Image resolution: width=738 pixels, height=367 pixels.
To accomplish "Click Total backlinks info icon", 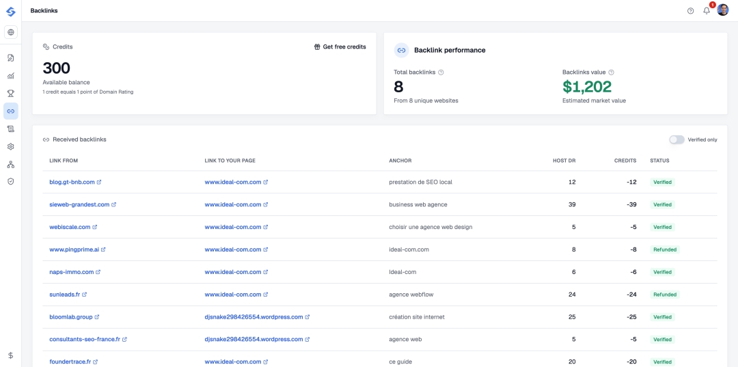I will (x=441, y=72).
